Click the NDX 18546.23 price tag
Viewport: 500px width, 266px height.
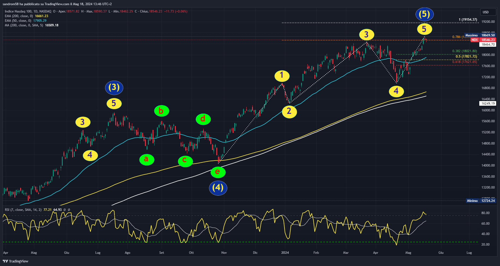click(x=483, y=40)
